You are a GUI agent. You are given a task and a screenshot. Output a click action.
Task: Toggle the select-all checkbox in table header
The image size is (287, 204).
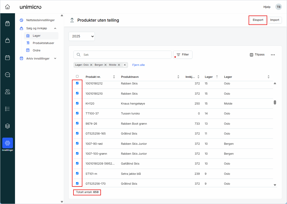[x=77, y=76]
